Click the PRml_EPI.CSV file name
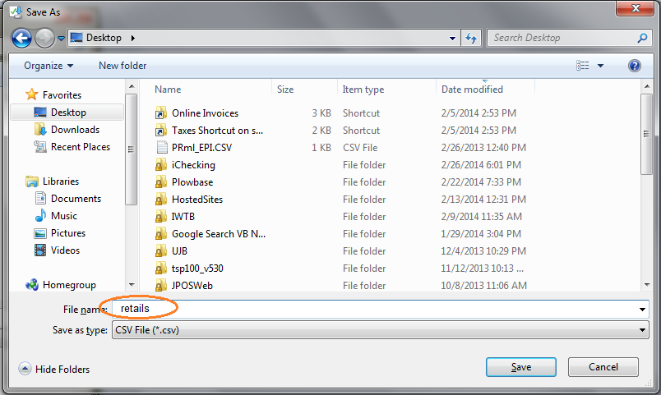Image resolution: width=661 pixels, height=395 pixels. tap(202, 148)
